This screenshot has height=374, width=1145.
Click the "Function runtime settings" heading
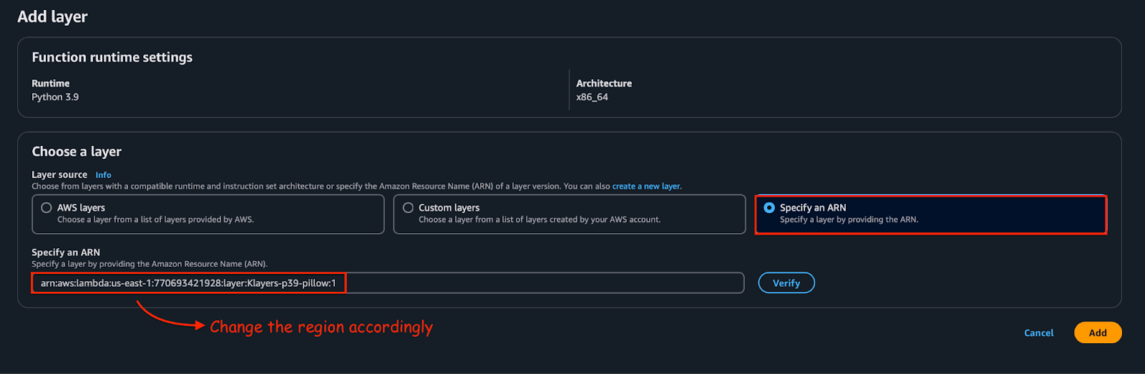click(x=112, y=57)
